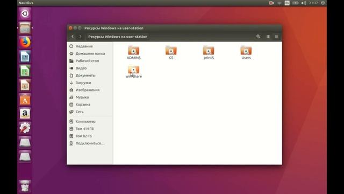Launch LibreOffice Calc from the launcher
Screen dimensions: 344x194
point(25,71)
